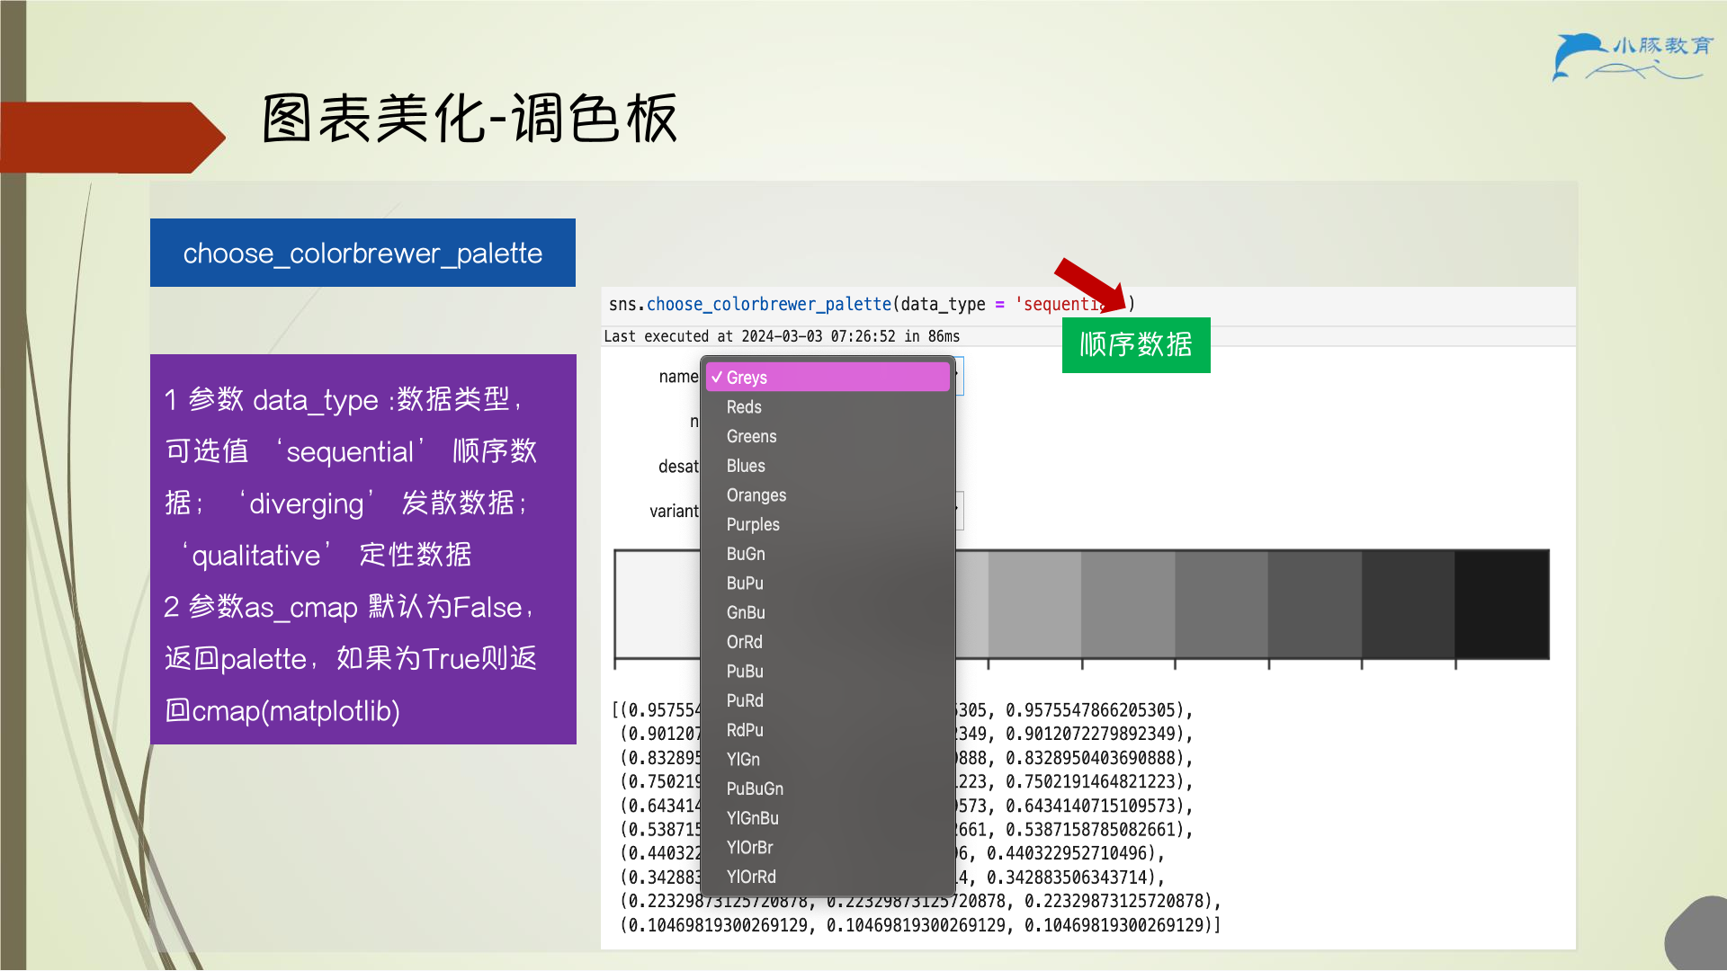Pick the Greens palette entry

coord(828,437)
